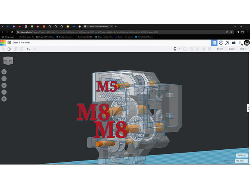Click the Paste icon in toolbar

click(9, 49)
